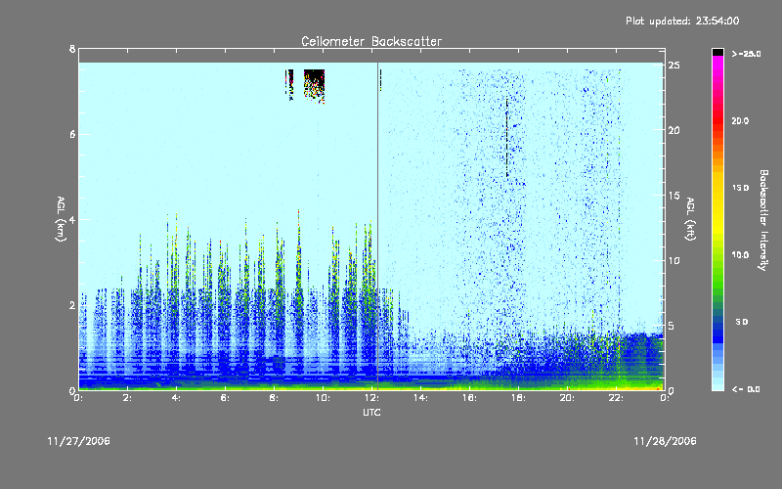Screen dimensions: 782x489
Task: Click the "UTC" x-axis label
Action: 371,412
